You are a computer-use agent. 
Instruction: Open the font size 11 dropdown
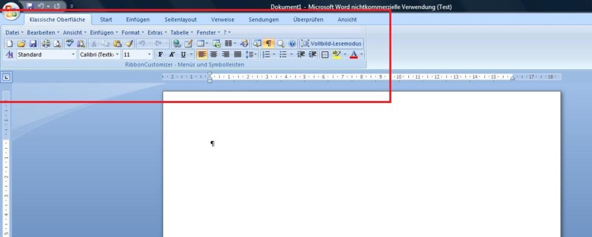(x=150, y=55)
